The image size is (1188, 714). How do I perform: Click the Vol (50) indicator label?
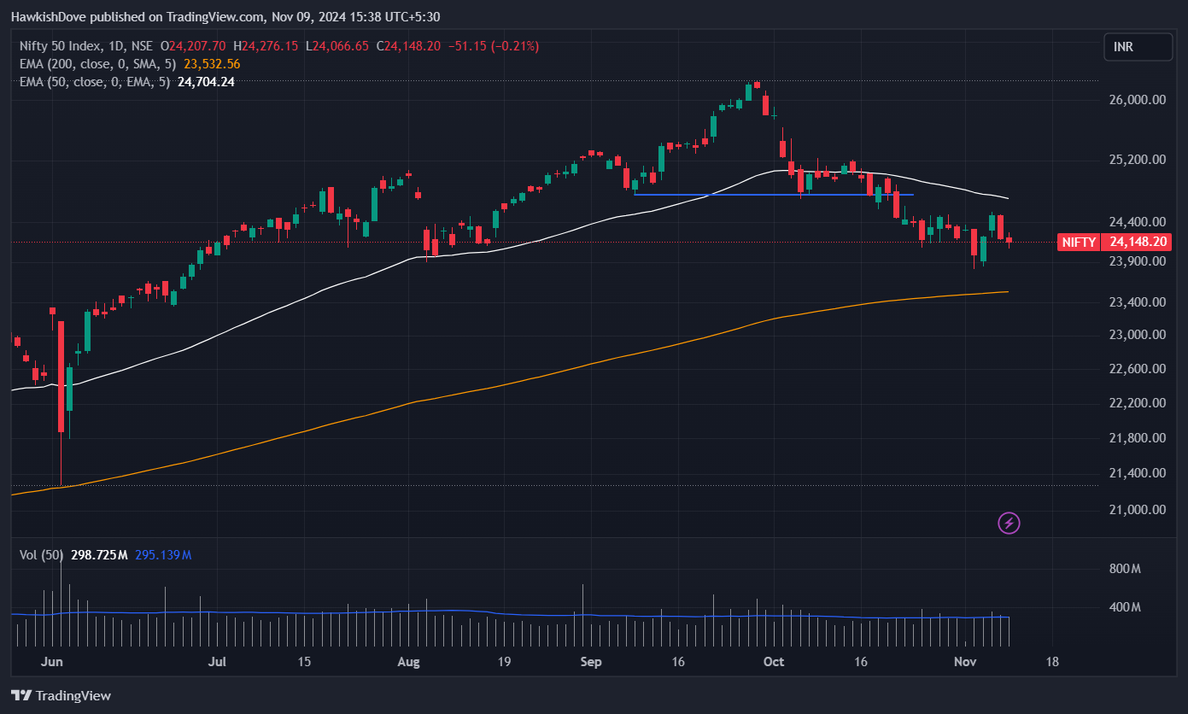pos(41,555)
